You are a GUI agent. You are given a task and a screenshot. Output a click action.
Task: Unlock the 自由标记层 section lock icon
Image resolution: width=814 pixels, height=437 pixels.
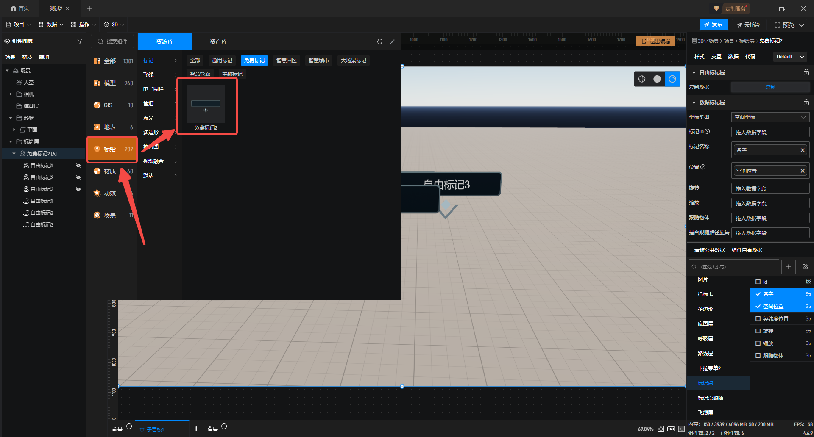(x=806, y=72)
